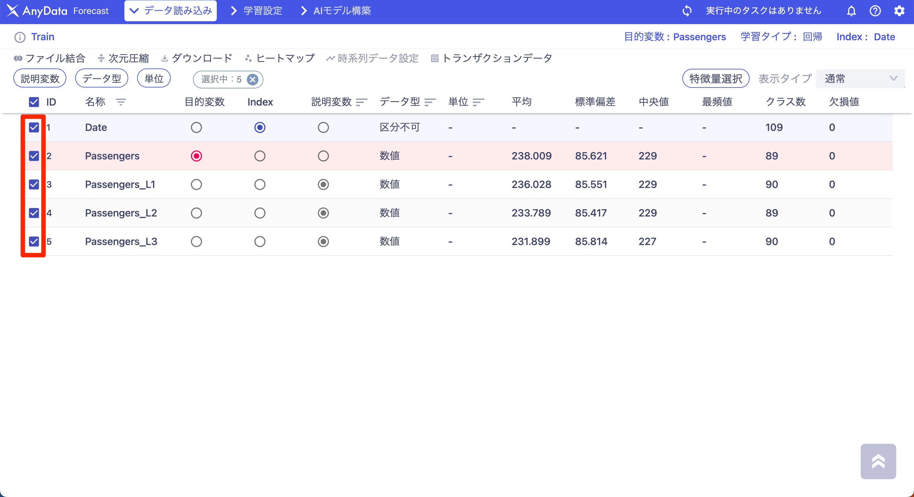Go to the AIモデル構築 step tab
The width and height of the screenshot is (914, 497).
click(x=336, y=11)
